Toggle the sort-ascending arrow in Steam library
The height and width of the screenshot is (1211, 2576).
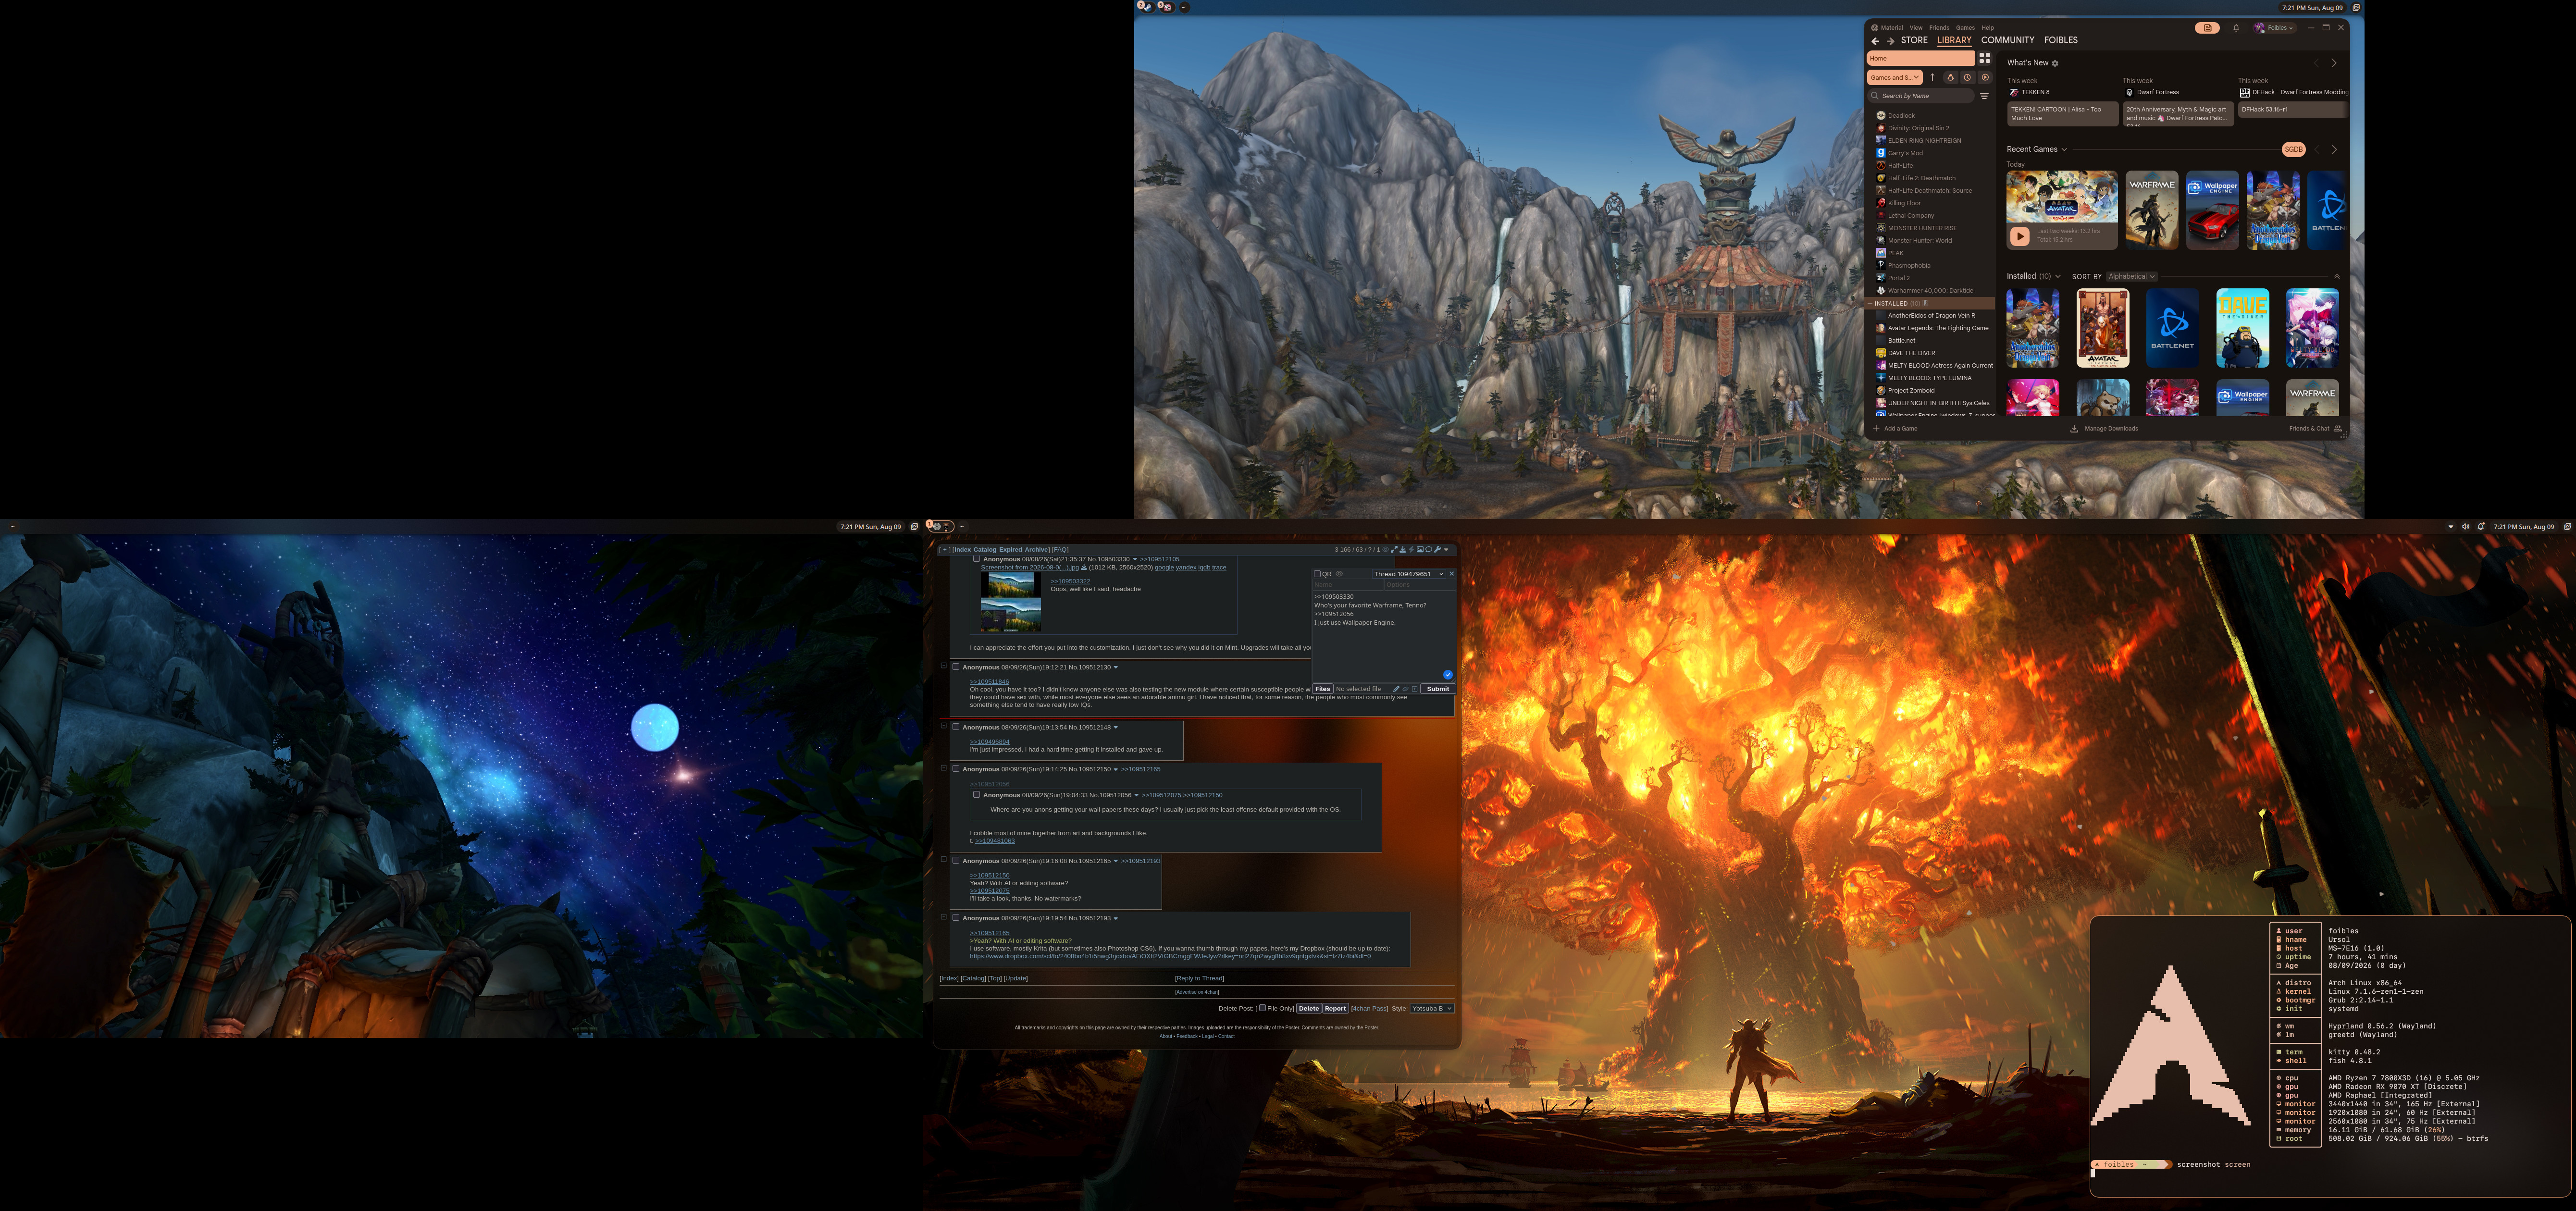click(x=1932, y=77)
